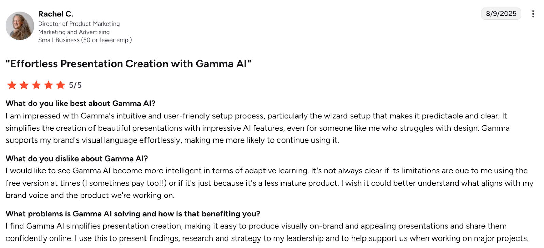This screenshot has width=544, height=248.
Task: Click the second star in the rating
Action: [24, 85]
